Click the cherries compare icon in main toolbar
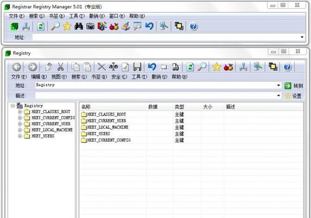The width and height of the screenshot is (311, 218). [114, 26]
